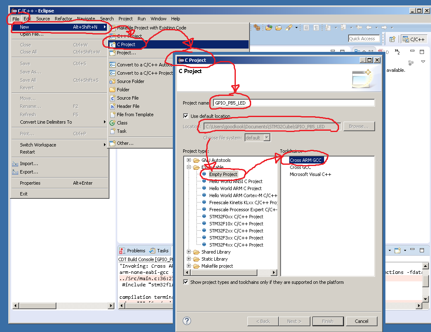
Task: Collapse the Executable project type node
Action: [189, 167]
